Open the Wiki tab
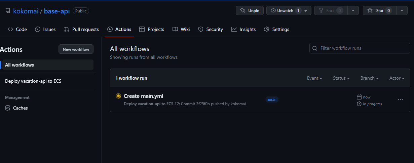 coord(181,29)
